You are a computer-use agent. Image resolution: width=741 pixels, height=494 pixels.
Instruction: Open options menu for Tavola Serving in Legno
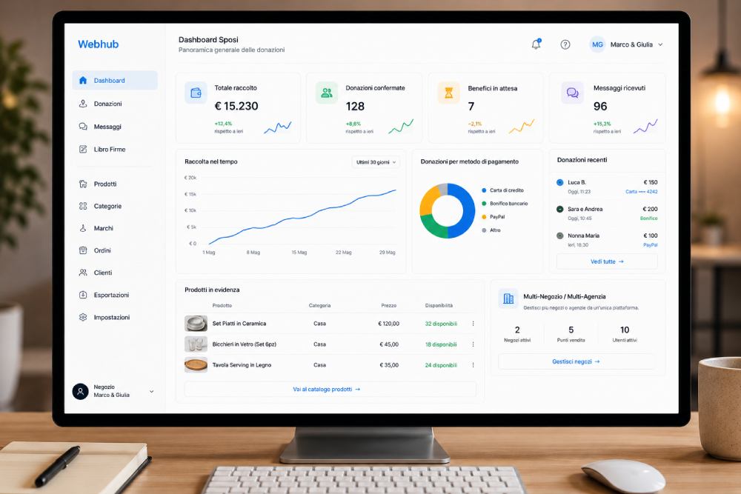(473, 365)
